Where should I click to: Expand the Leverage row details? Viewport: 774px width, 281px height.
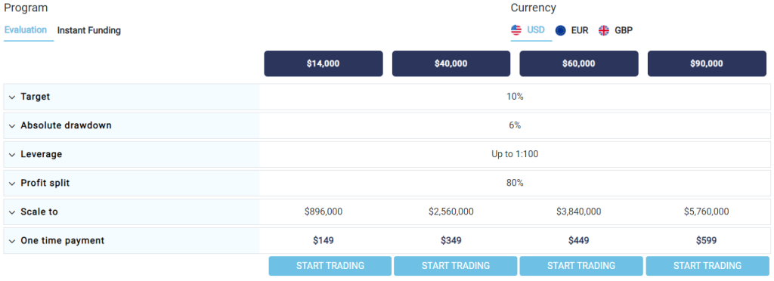pos(12,154)
